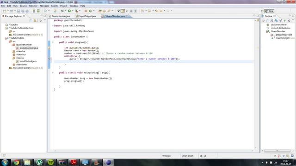The height and width of the screenshot is (166, 296).
Task: Collapse All in Package Explorer
Action: pyautogui.click(x=31, y=21)
